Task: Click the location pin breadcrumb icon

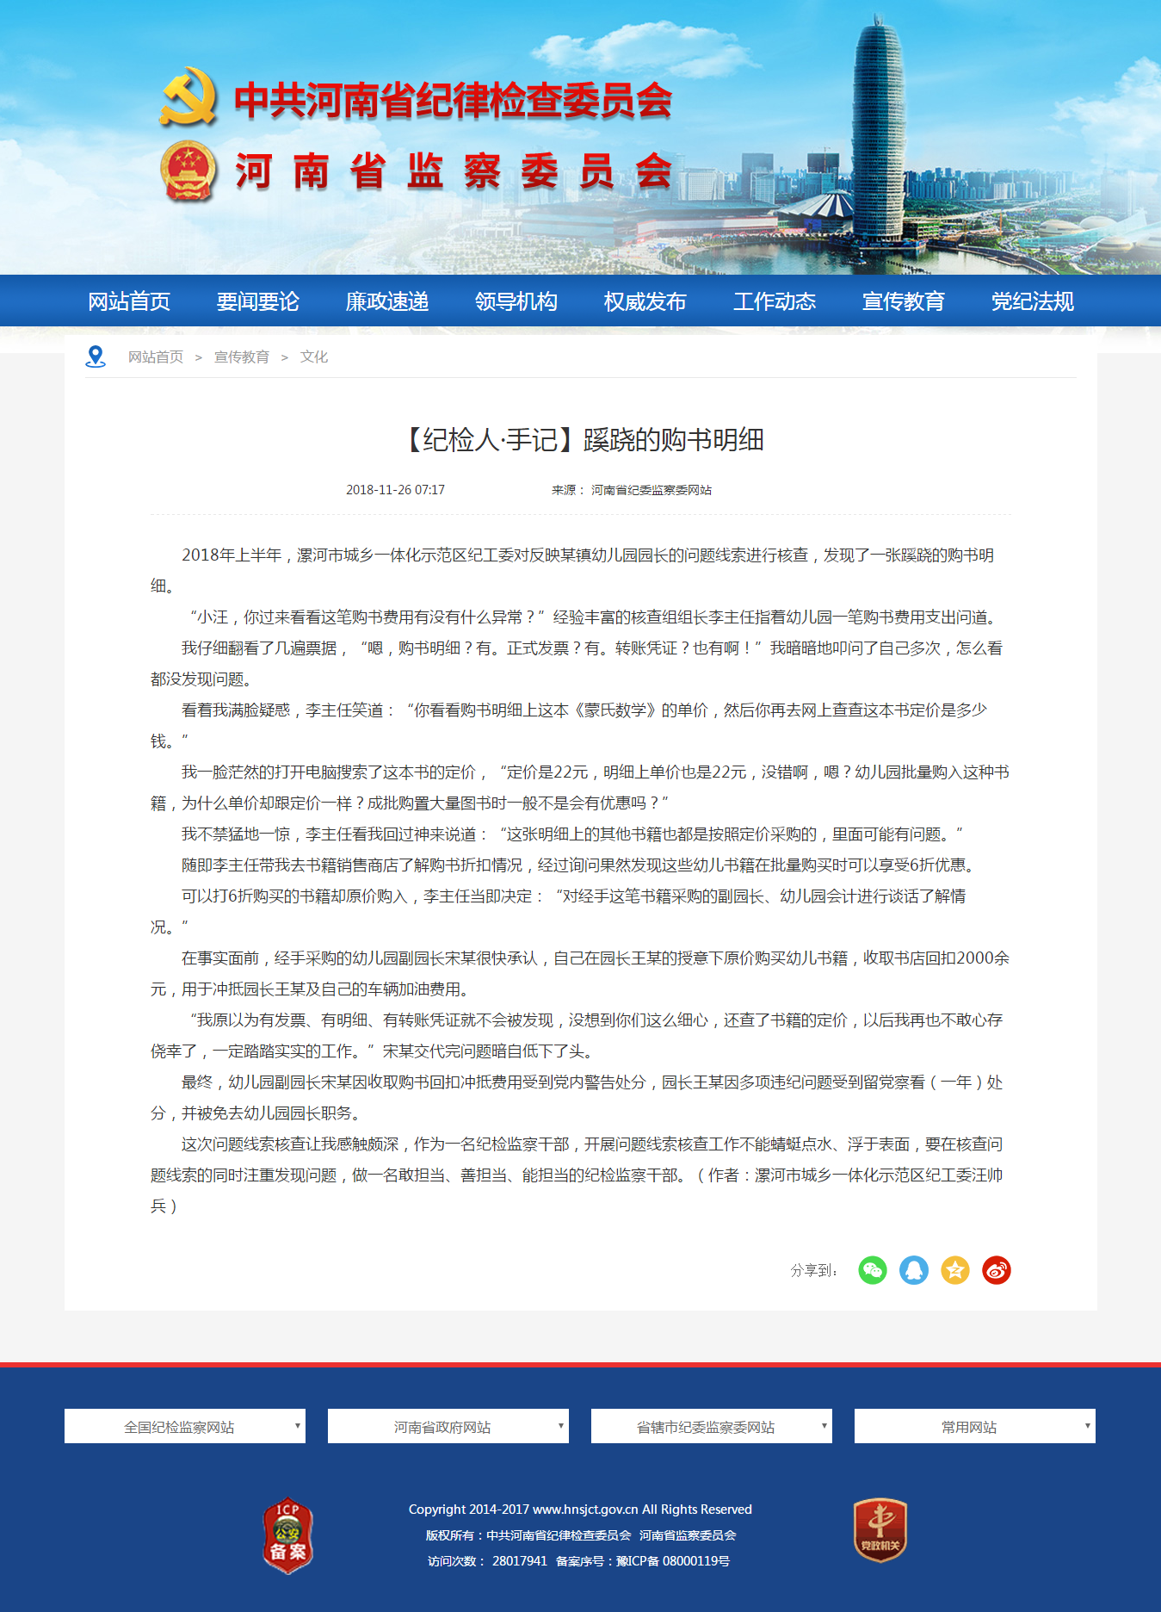Action: click(96, 356)
